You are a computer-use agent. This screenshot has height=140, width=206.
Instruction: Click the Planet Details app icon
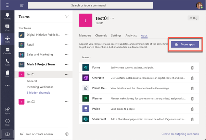coord(86,88)
